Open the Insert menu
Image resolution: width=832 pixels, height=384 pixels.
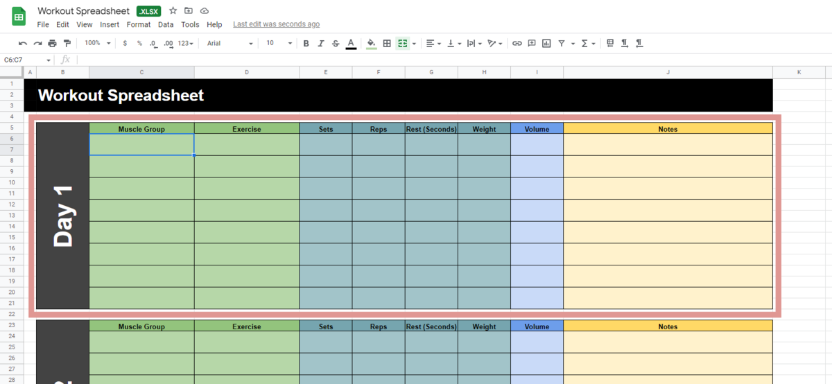click(110, 24)
